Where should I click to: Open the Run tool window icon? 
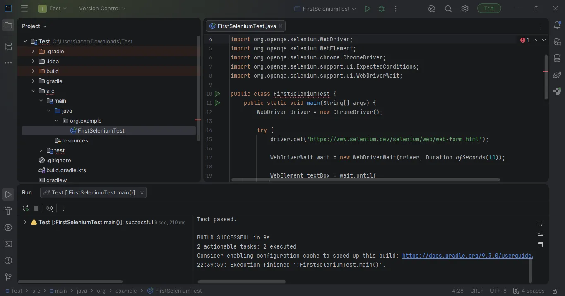pos(8,194)
